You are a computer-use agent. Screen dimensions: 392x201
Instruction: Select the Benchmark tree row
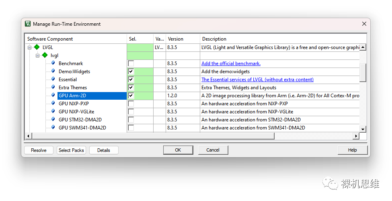pyautogui.click(x=71, y=64)
